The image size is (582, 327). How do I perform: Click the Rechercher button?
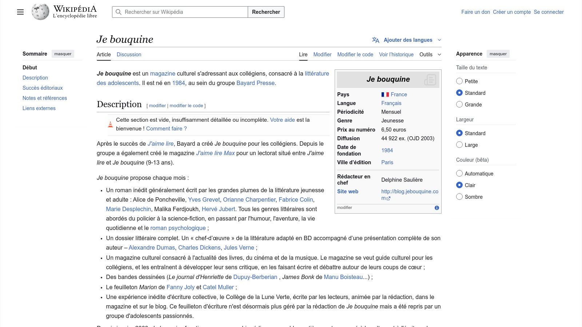coord(266,12)
